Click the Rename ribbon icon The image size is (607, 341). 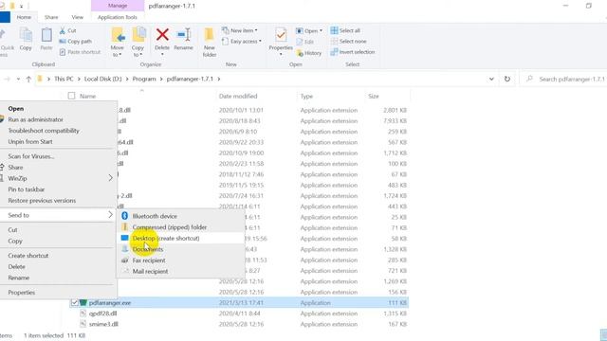[x=183, y=35]
